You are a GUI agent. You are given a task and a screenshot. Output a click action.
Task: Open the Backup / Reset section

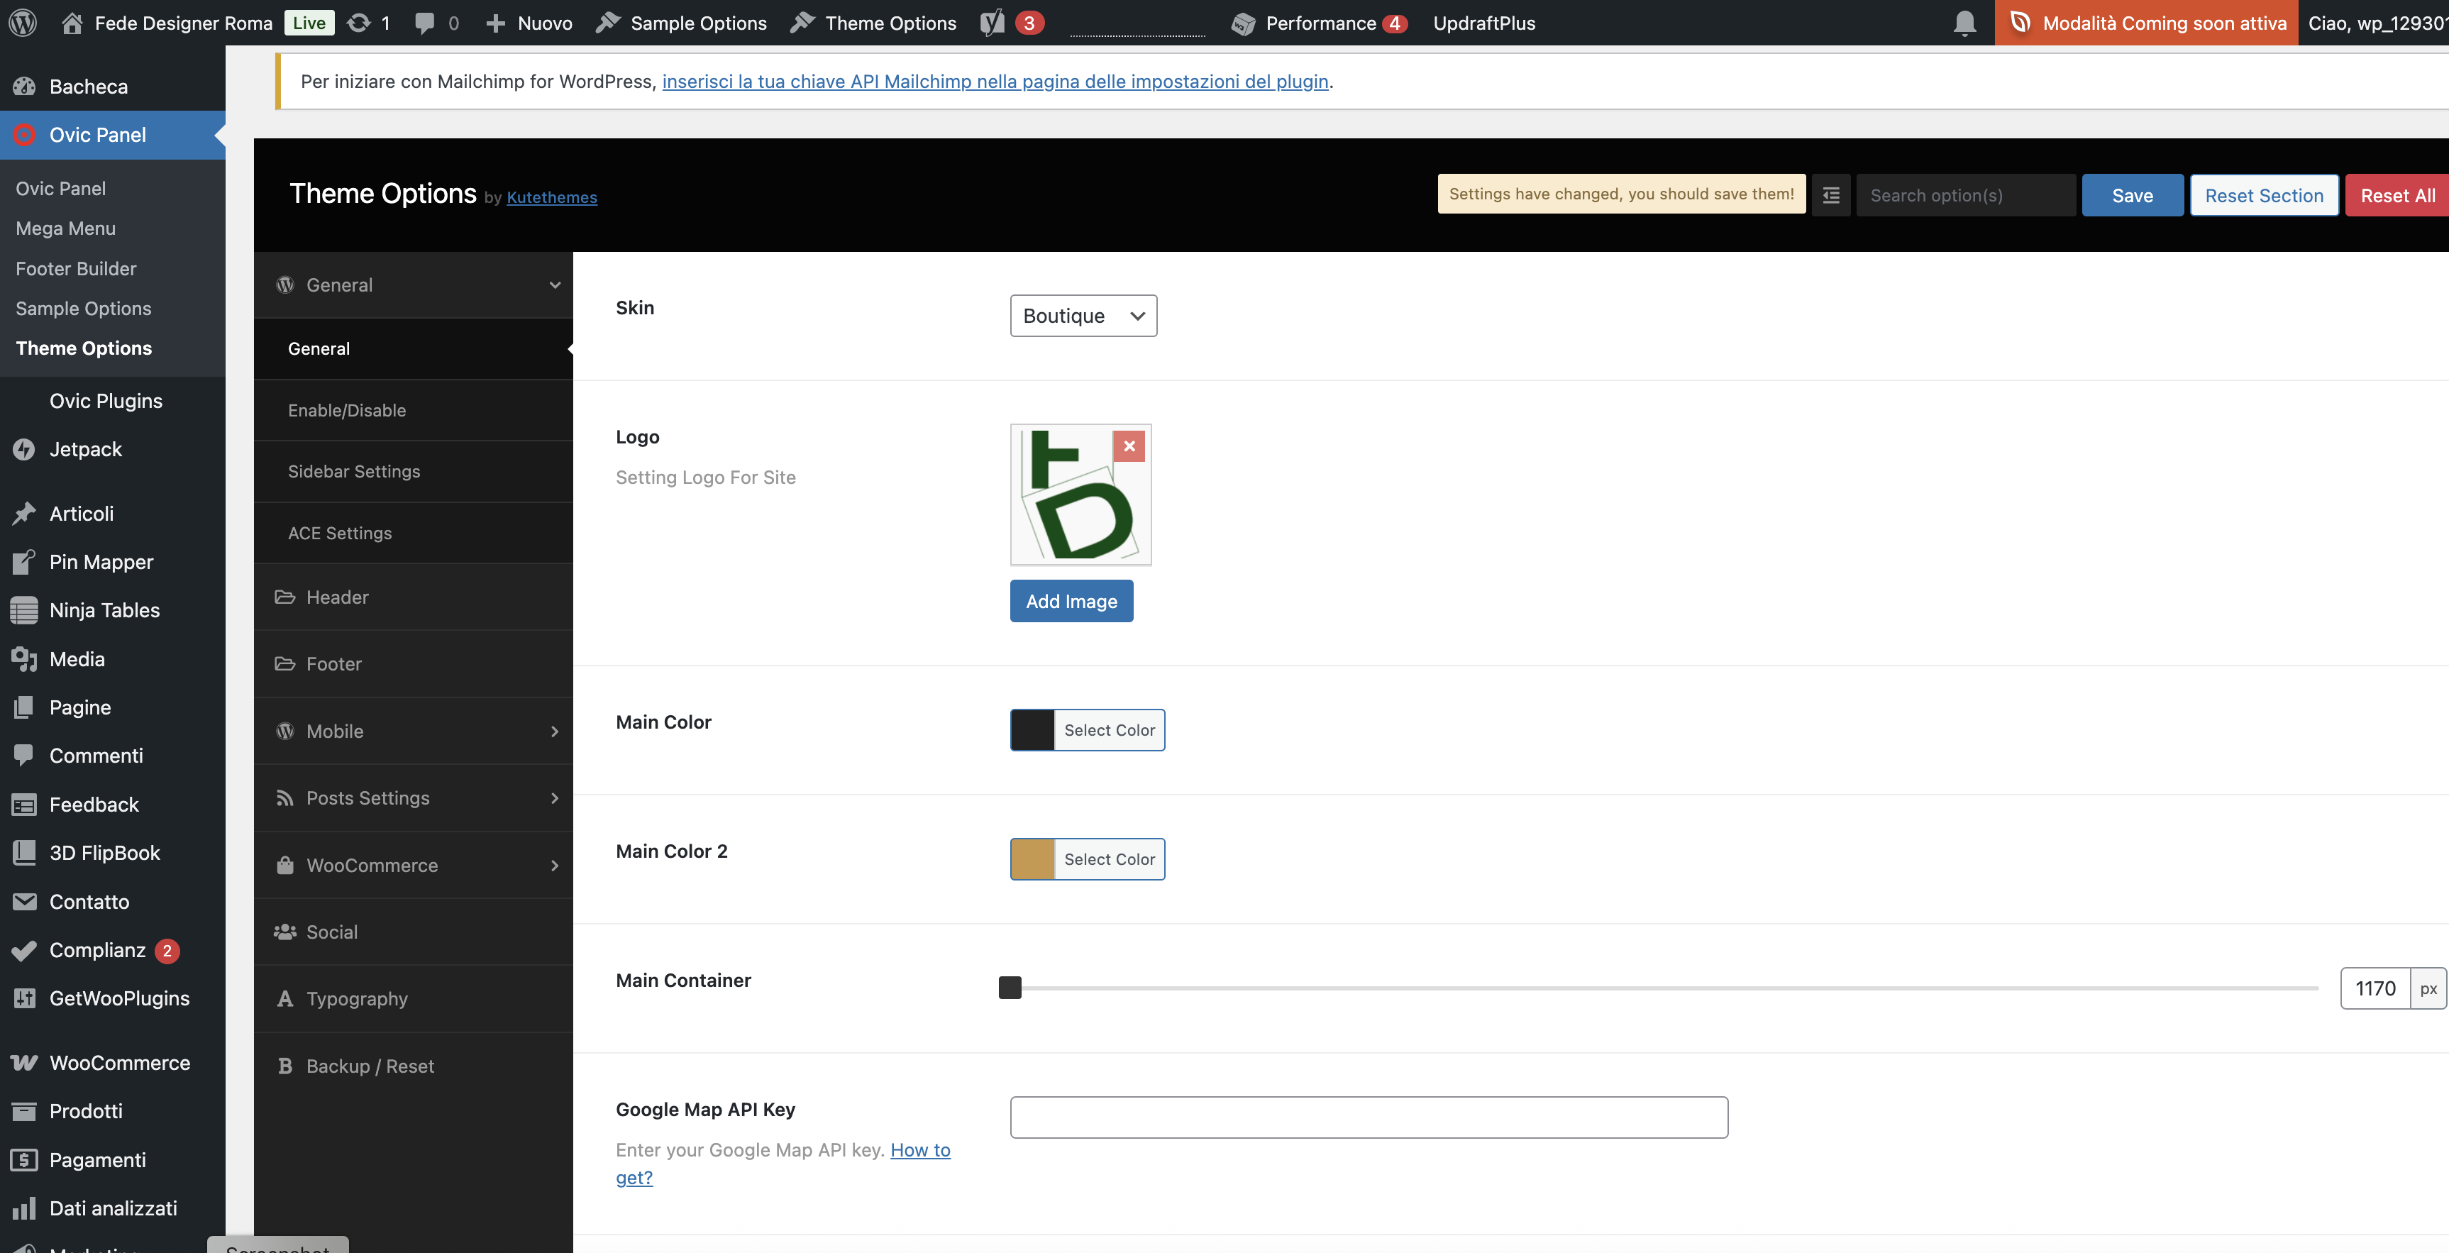pyautogui.click(x=414, y=1066)
